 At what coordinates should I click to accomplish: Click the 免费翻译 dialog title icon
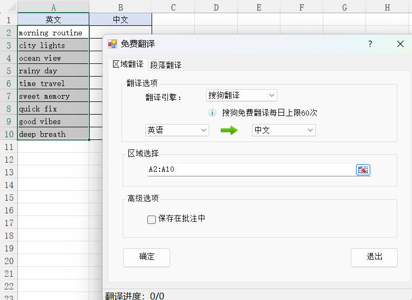pos(113,44)
